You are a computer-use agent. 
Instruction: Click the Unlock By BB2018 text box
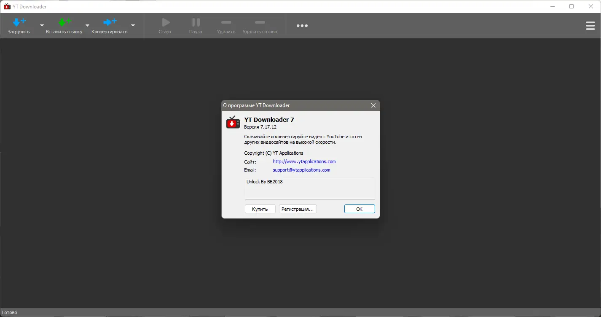coord(310,188)
